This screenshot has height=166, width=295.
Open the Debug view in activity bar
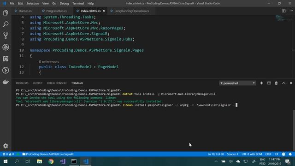click(x=6, y=47)
